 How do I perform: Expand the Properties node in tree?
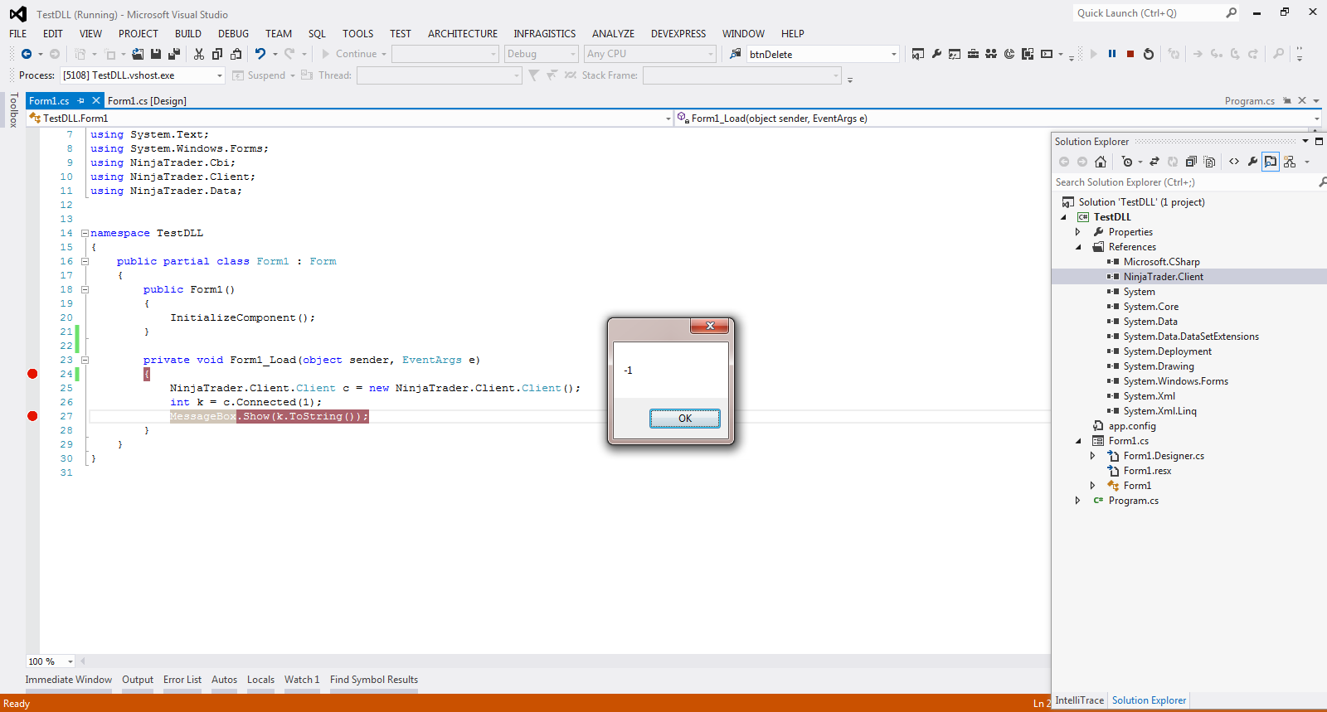1078,232
